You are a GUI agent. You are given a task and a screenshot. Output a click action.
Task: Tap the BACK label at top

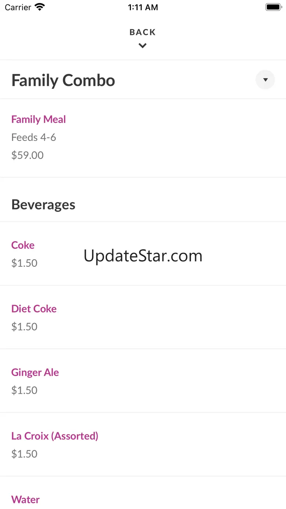click(143, 32)
